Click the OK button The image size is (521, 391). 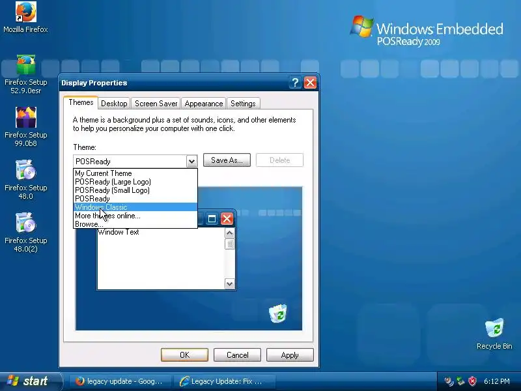point(185,355)
